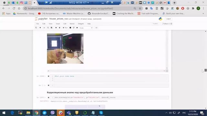Image resolution: width=207 pixels, height=116 pixels.
Task: Click the page scrollbar down arrow
Action: tap(206, 108)
